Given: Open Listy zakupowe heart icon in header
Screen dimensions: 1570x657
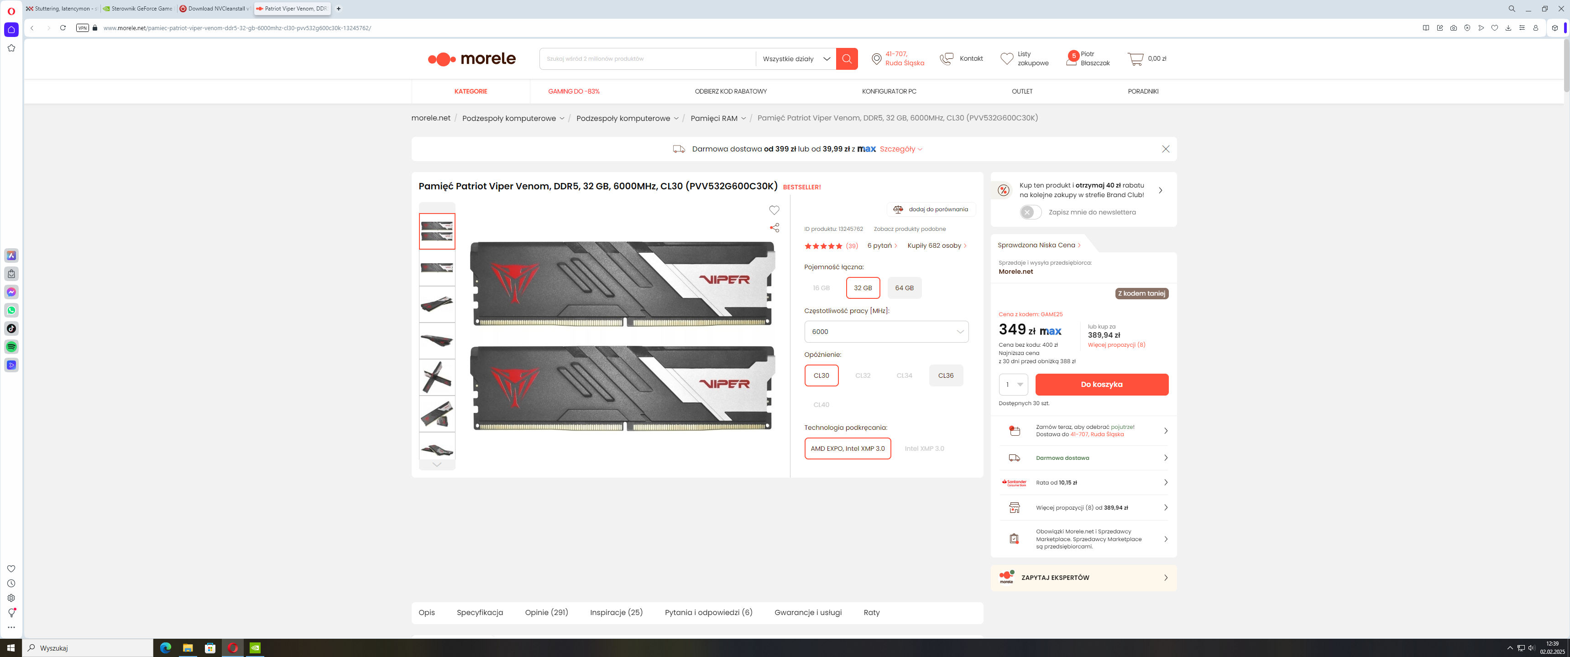Looking at the screenshot, I should pyautogui.click(x=1006, y=58).
